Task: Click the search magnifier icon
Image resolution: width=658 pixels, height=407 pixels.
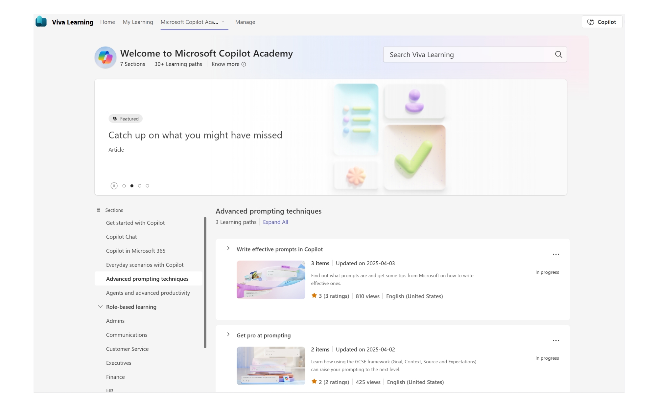Action: coord(559,54)
